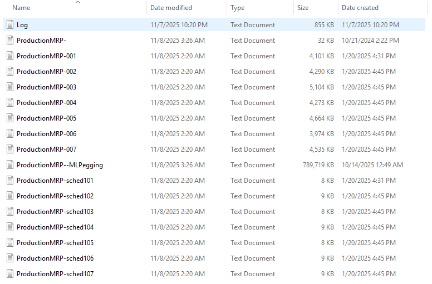Click the Log file's text document icon
This screenshot has height=284, width=432.
(x=9, y=25)
